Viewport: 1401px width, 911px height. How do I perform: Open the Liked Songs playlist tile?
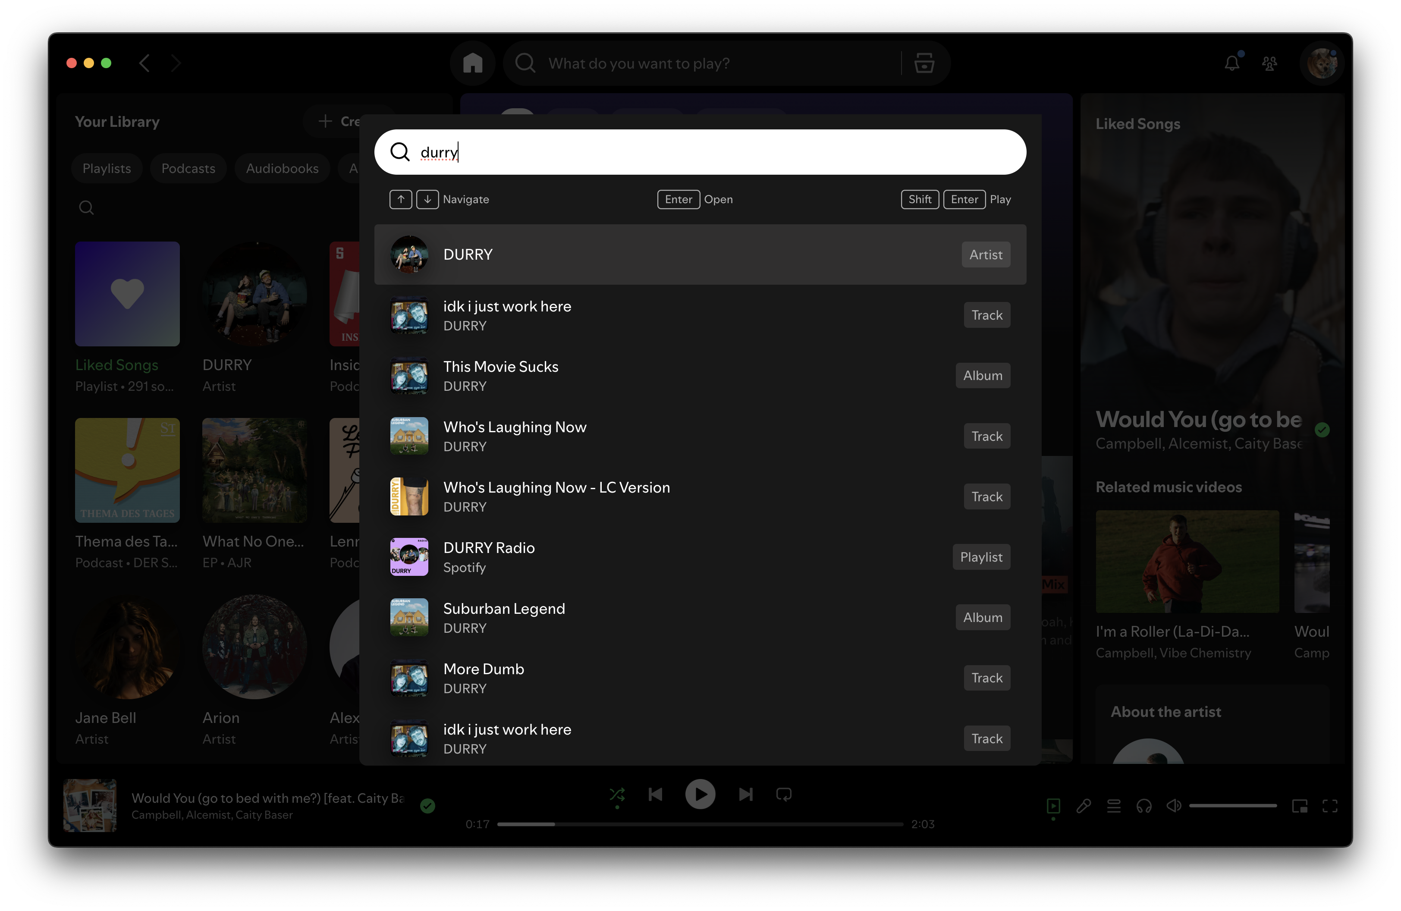[127, 318]
